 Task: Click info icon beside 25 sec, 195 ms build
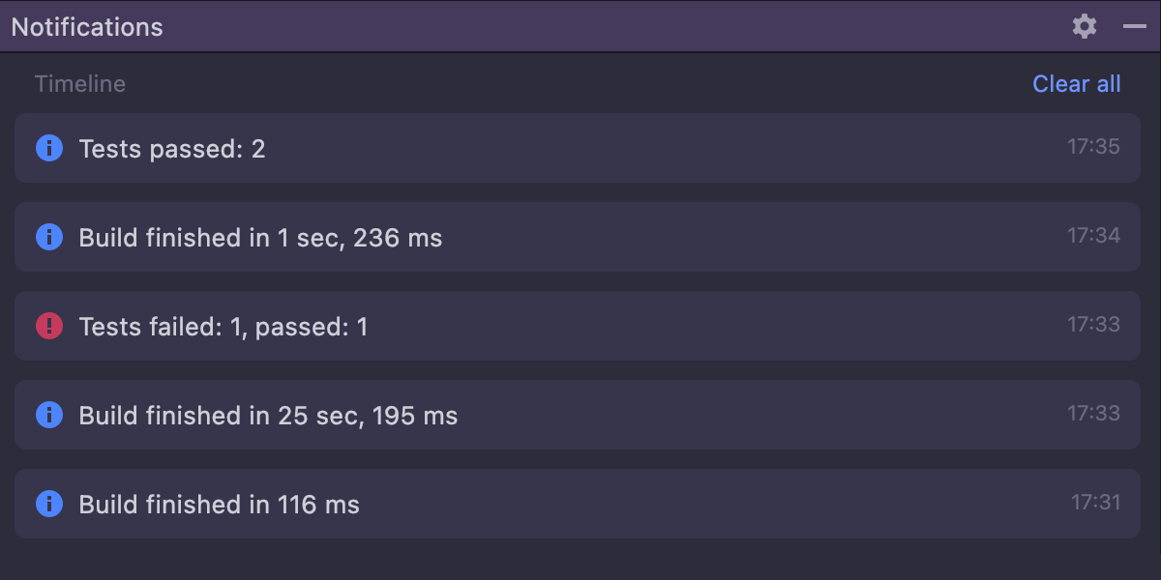(x=49, y=415)
